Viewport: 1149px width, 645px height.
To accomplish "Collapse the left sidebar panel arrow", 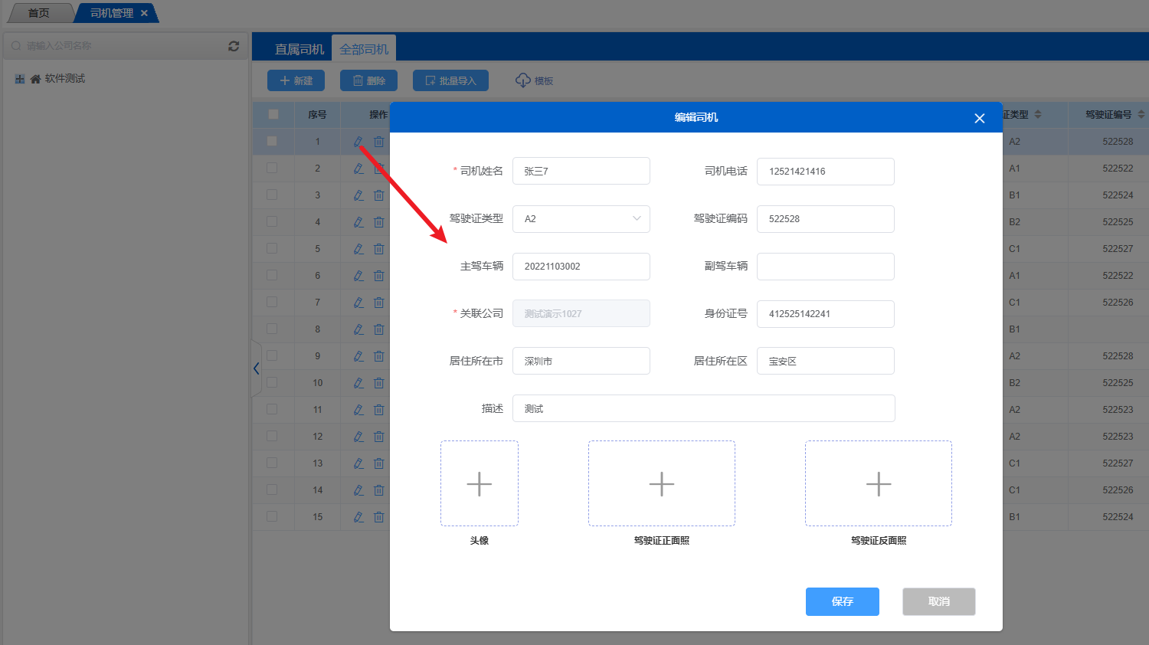I will point(256,368).
